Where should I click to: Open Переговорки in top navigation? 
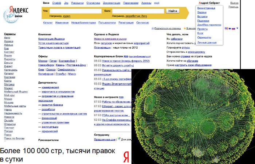[x=131, y=3]
